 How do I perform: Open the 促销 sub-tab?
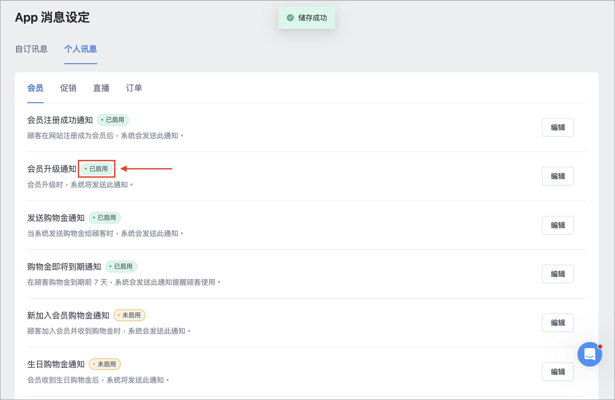tap(68, 88)
